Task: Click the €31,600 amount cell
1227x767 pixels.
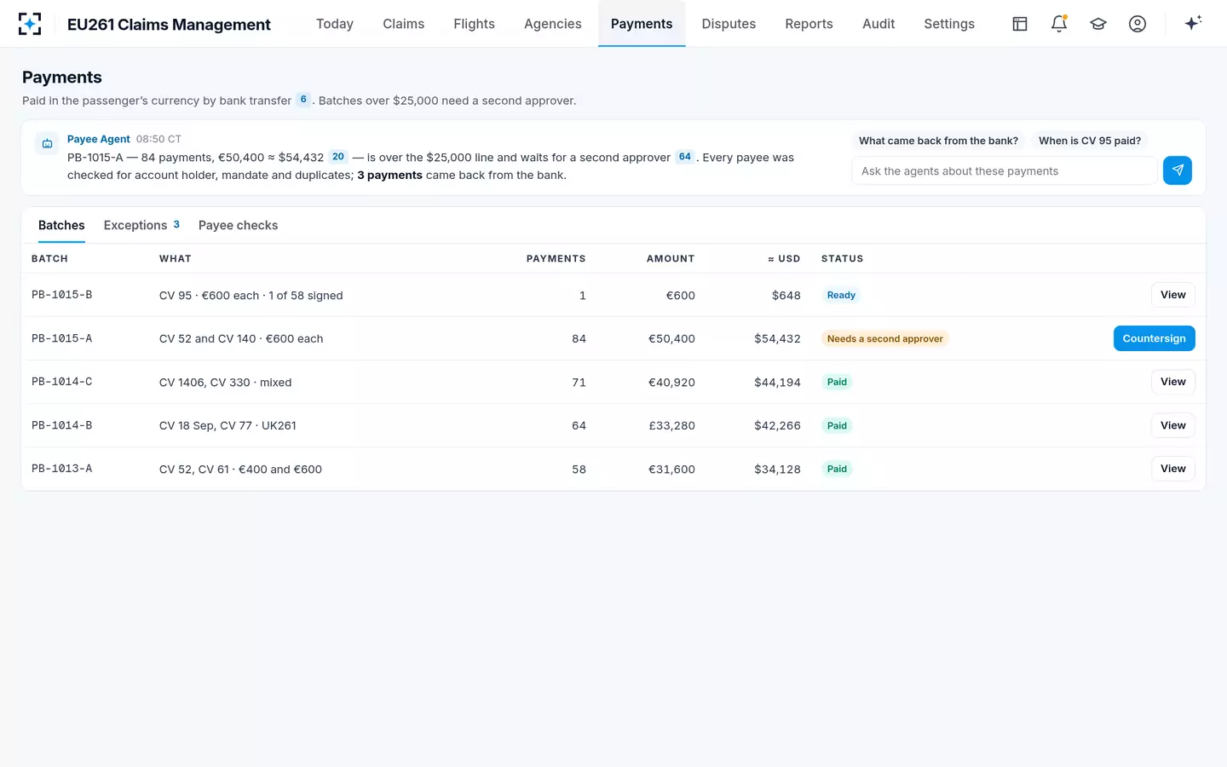Action: 671,469
